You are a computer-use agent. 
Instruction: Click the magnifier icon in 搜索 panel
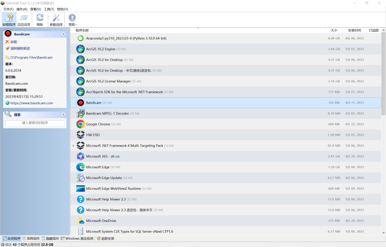click(x=8, y=114)
